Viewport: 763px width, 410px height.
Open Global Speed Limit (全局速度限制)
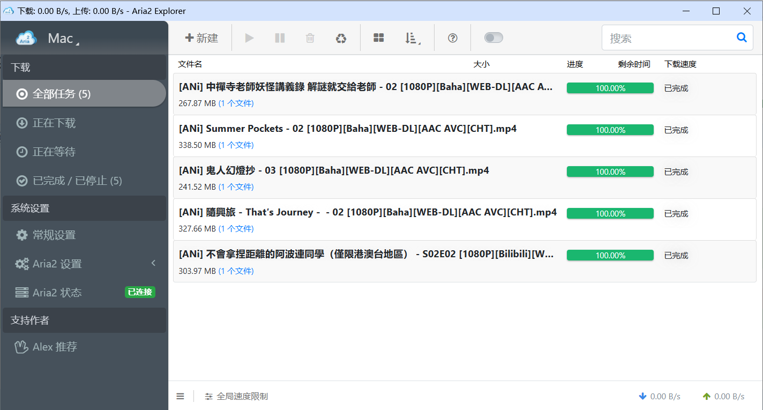point(236,397)
